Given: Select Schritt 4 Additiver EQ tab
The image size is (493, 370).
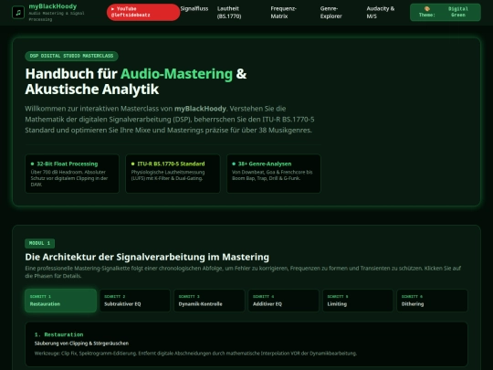Looking at the screenshot, I should 283,301.
